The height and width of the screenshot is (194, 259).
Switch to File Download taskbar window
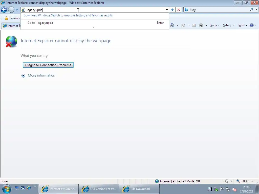pos(139,189)
